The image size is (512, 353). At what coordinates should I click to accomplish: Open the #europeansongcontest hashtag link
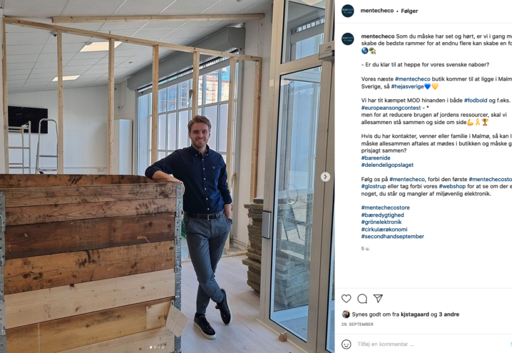[391, 108]
